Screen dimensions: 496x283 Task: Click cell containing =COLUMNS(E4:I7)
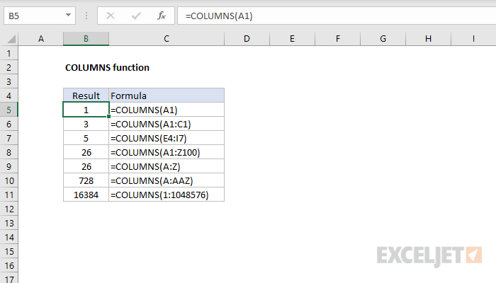coord(167,138)
